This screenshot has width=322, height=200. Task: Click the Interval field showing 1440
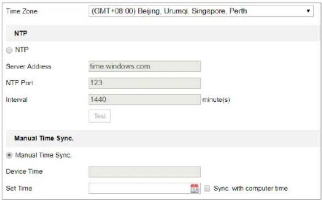click(x=145, y=99)
